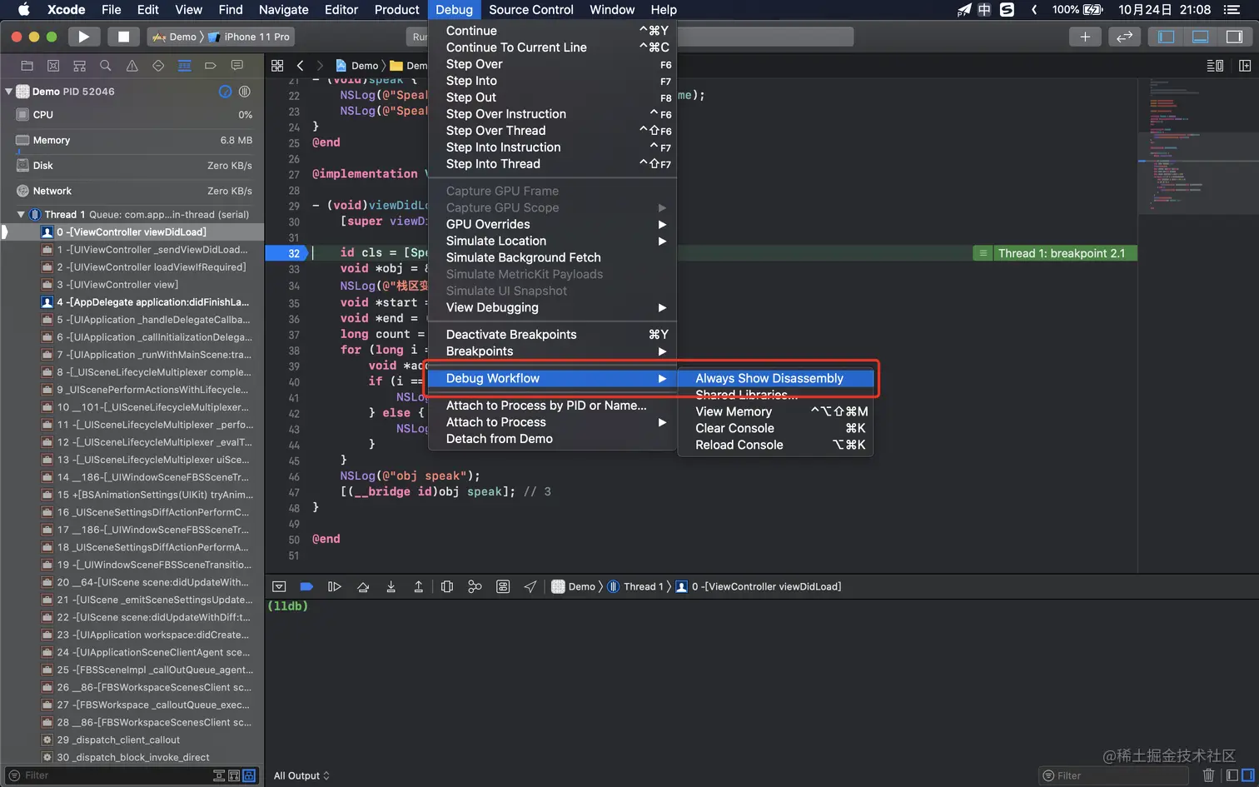Screen dimensions: 1259x787
Task: Click the navigator Filter field
Action: pyautogui.click(x=108, y=775)
